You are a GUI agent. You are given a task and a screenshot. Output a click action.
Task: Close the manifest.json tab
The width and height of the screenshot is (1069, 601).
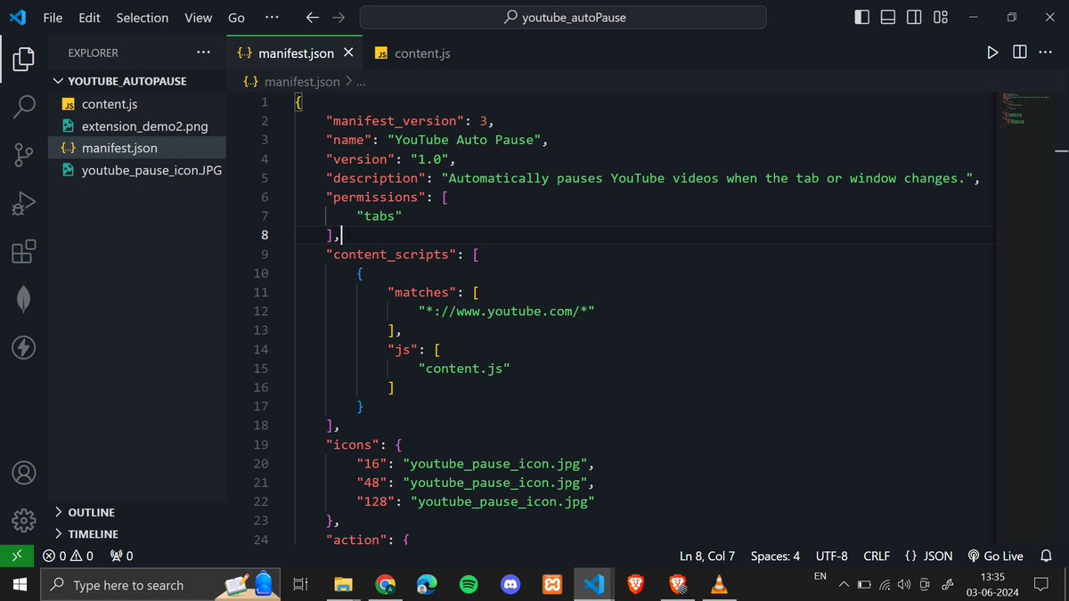click(x=348, y=53)
